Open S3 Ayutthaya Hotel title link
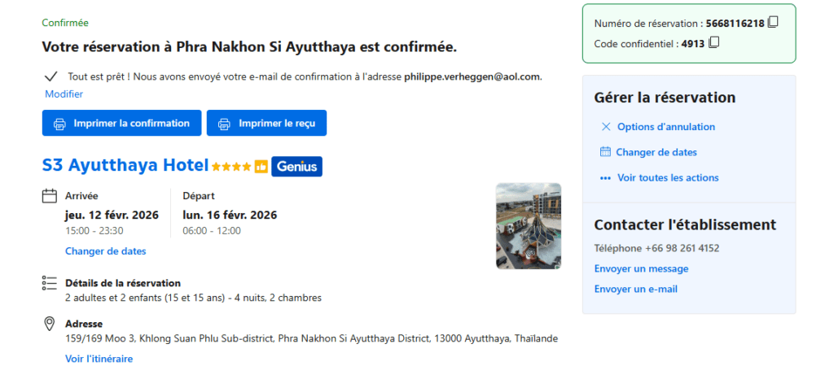 (125, 165)
